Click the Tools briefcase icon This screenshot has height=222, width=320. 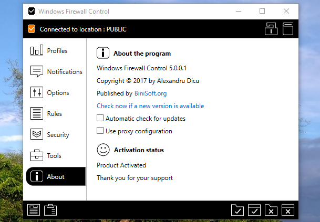(37, 155)
